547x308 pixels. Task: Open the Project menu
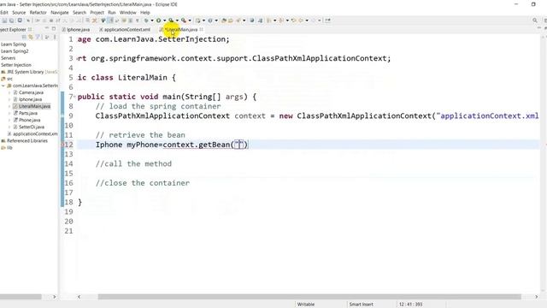coord(97,12)
